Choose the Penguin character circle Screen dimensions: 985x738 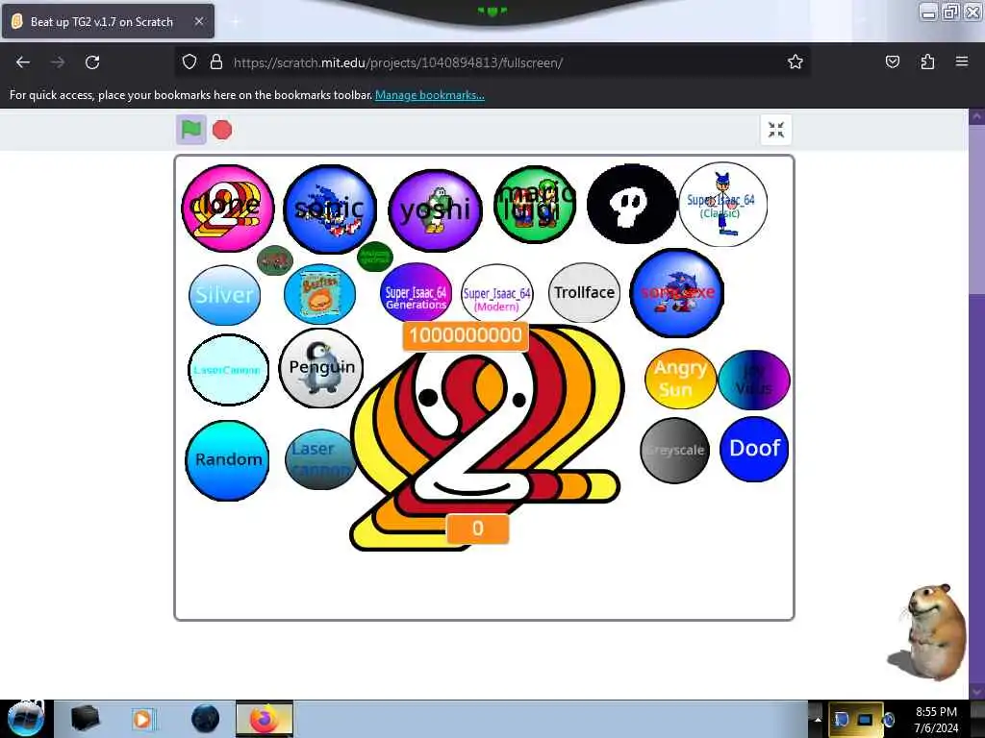pyautogui.click(x=321, y=368)
